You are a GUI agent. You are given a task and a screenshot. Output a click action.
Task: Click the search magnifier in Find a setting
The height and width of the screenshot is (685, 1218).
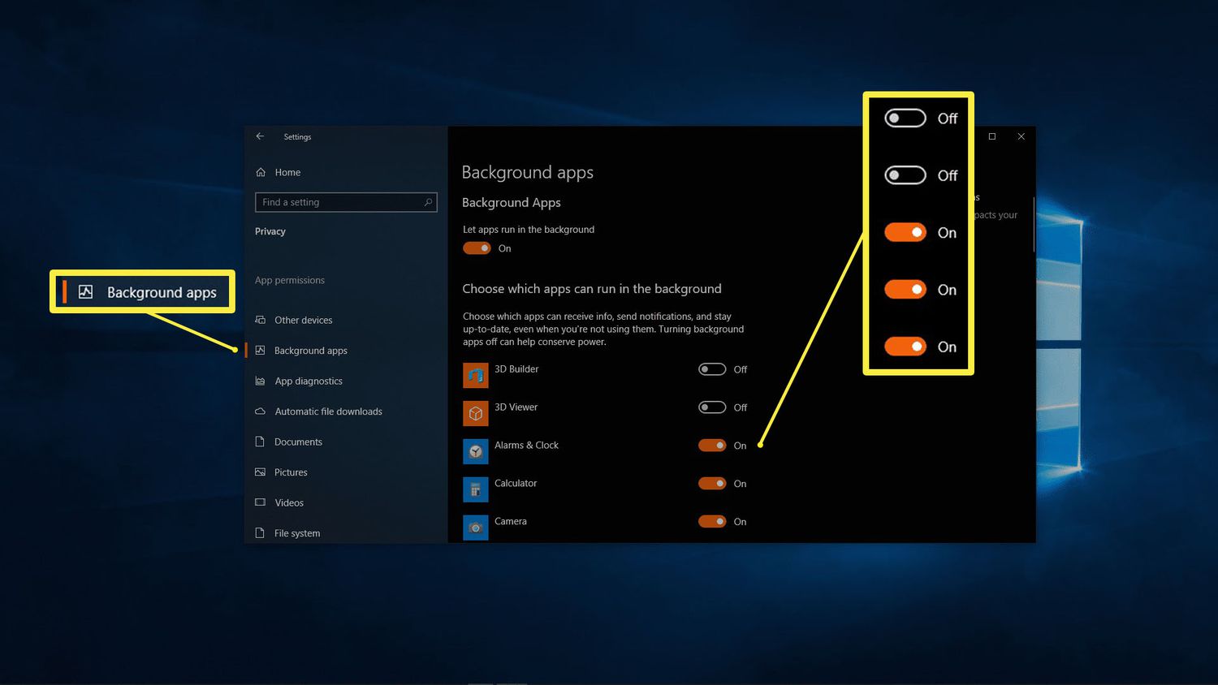click(428, 202)
